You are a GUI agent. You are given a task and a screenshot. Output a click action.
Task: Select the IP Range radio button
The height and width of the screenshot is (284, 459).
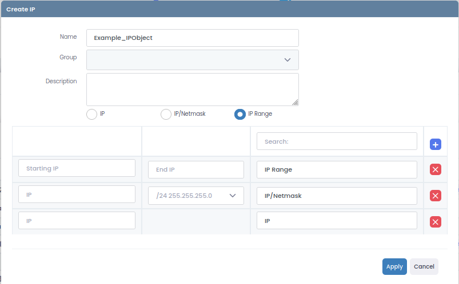pyautogui.click(x=240, y=114)
